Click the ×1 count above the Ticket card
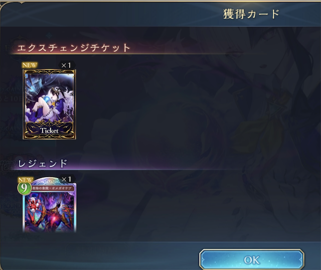This screenshot has height=270, width=321. point(66,65)
